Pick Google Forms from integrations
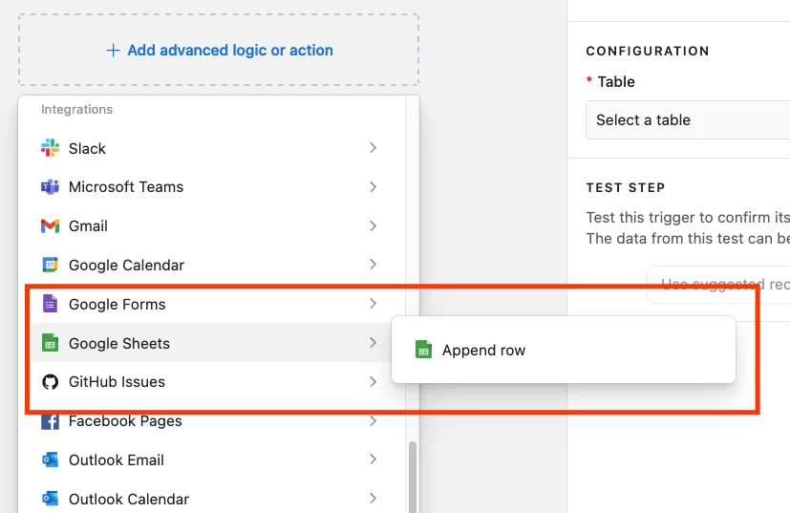The height and width of the screenshot is (513, 790). click(x=212, y=304)
